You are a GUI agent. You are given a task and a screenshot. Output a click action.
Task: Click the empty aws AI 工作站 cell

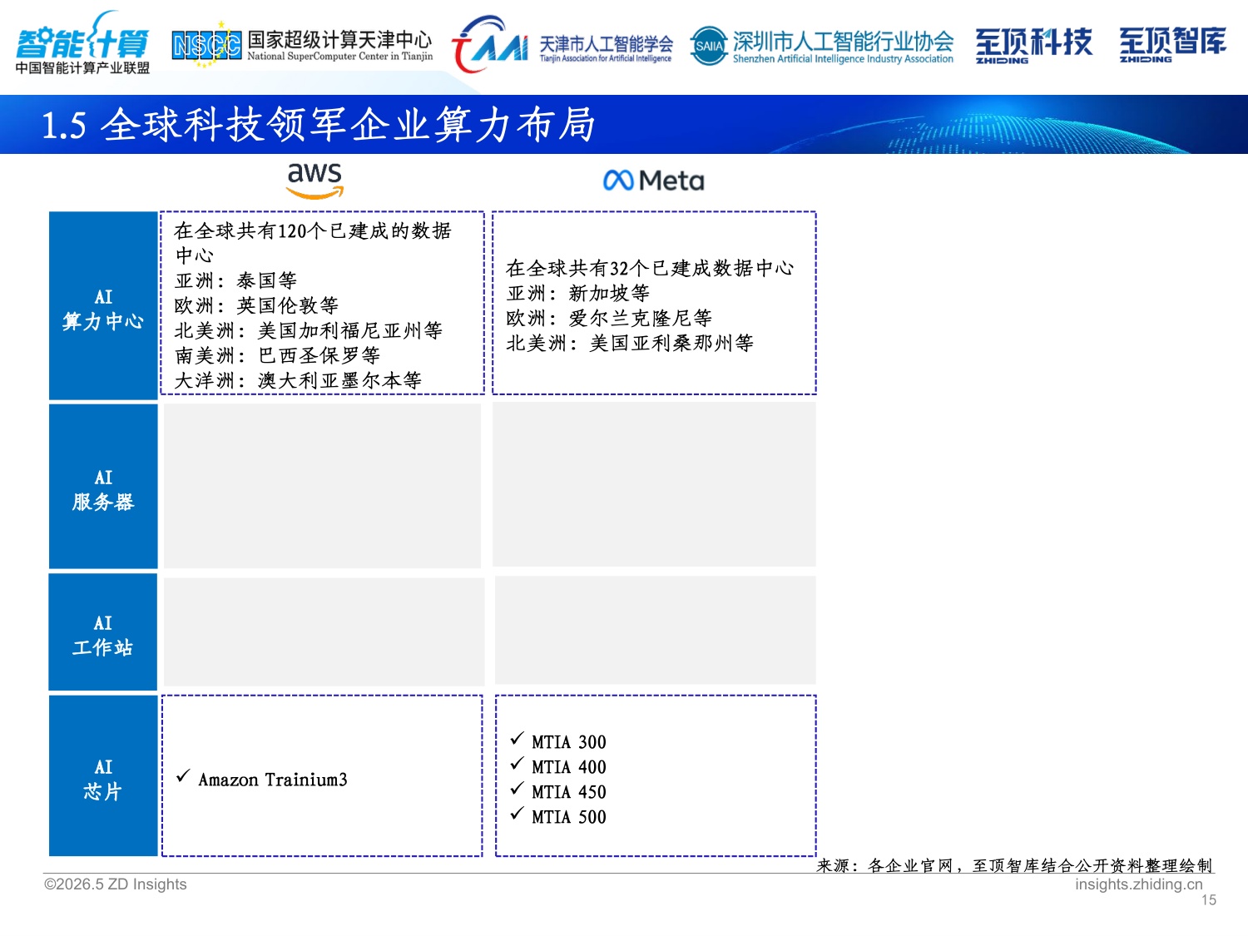pos(324,632)
